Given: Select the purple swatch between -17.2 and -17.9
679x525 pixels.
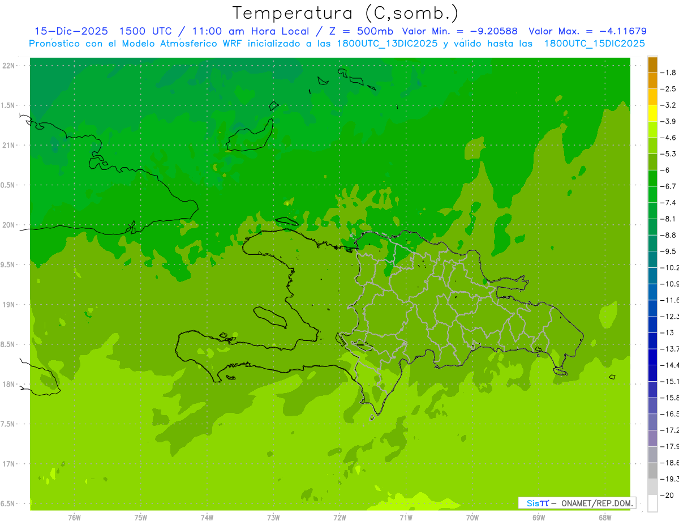Looking at the screenshot, I should pos(652,438).
